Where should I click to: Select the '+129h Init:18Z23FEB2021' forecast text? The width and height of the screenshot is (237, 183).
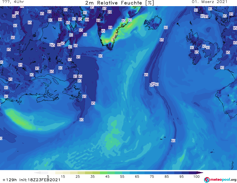click(31, 180)
